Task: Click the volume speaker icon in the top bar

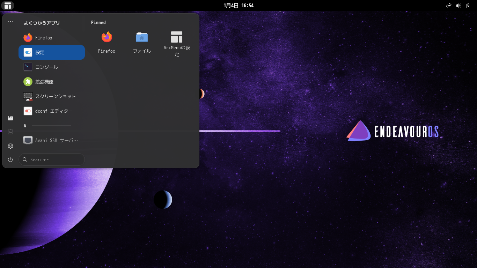Action: coord(458,6)
